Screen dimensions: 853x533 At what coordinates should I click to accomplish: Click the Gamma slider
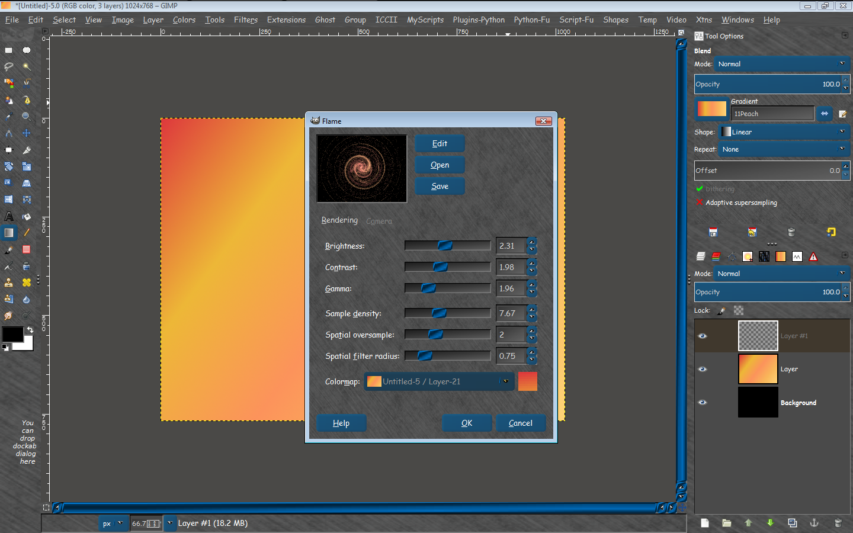click(447, 288)
